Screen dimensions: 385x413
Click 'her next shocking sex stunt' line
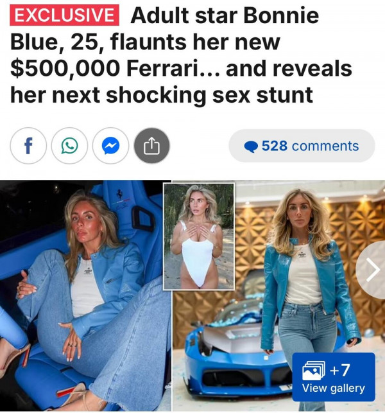coord(162,95)
